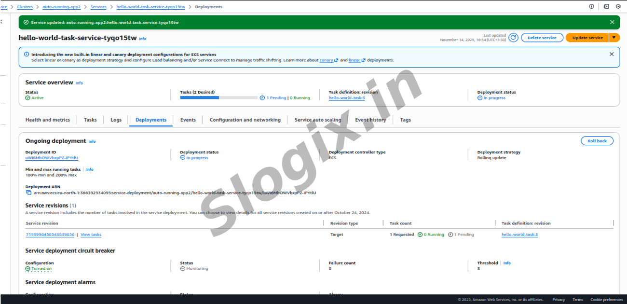This screenshot has width=627, height=304.
Task: Click the View tasks link
Action: 91,235
